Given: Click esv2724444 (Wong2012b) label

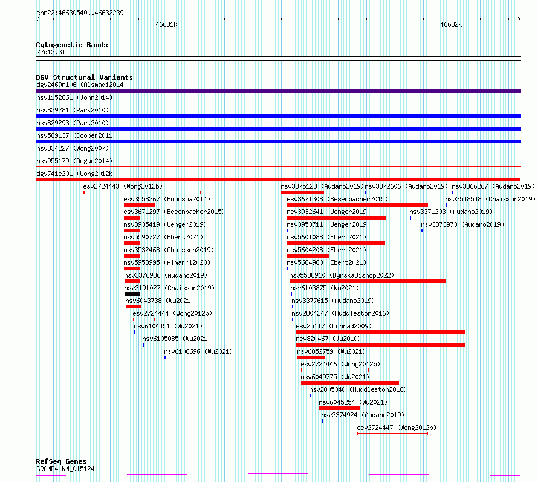Looking at the screenshot, I should click(173, 313).
